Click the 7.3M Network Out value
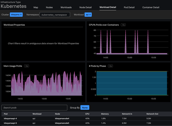Screen dimensions: 172x126 tap(149, 123)
